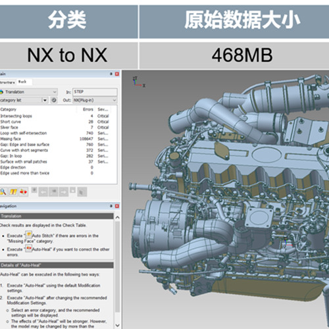Viewport: 329px width, 329px height.
Task: Click the refresh button beside category list
Action: pyautogui.click(x=54, y=100)
